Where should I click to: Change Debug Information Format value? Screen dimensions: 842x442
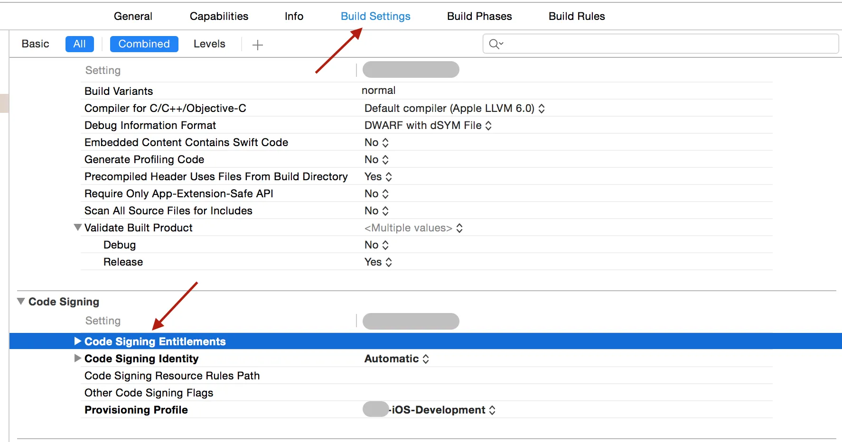(x=428, y=125)
